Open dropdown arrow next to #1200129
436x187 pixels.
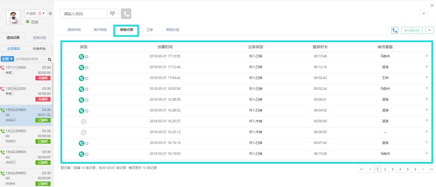coord(430,30)
